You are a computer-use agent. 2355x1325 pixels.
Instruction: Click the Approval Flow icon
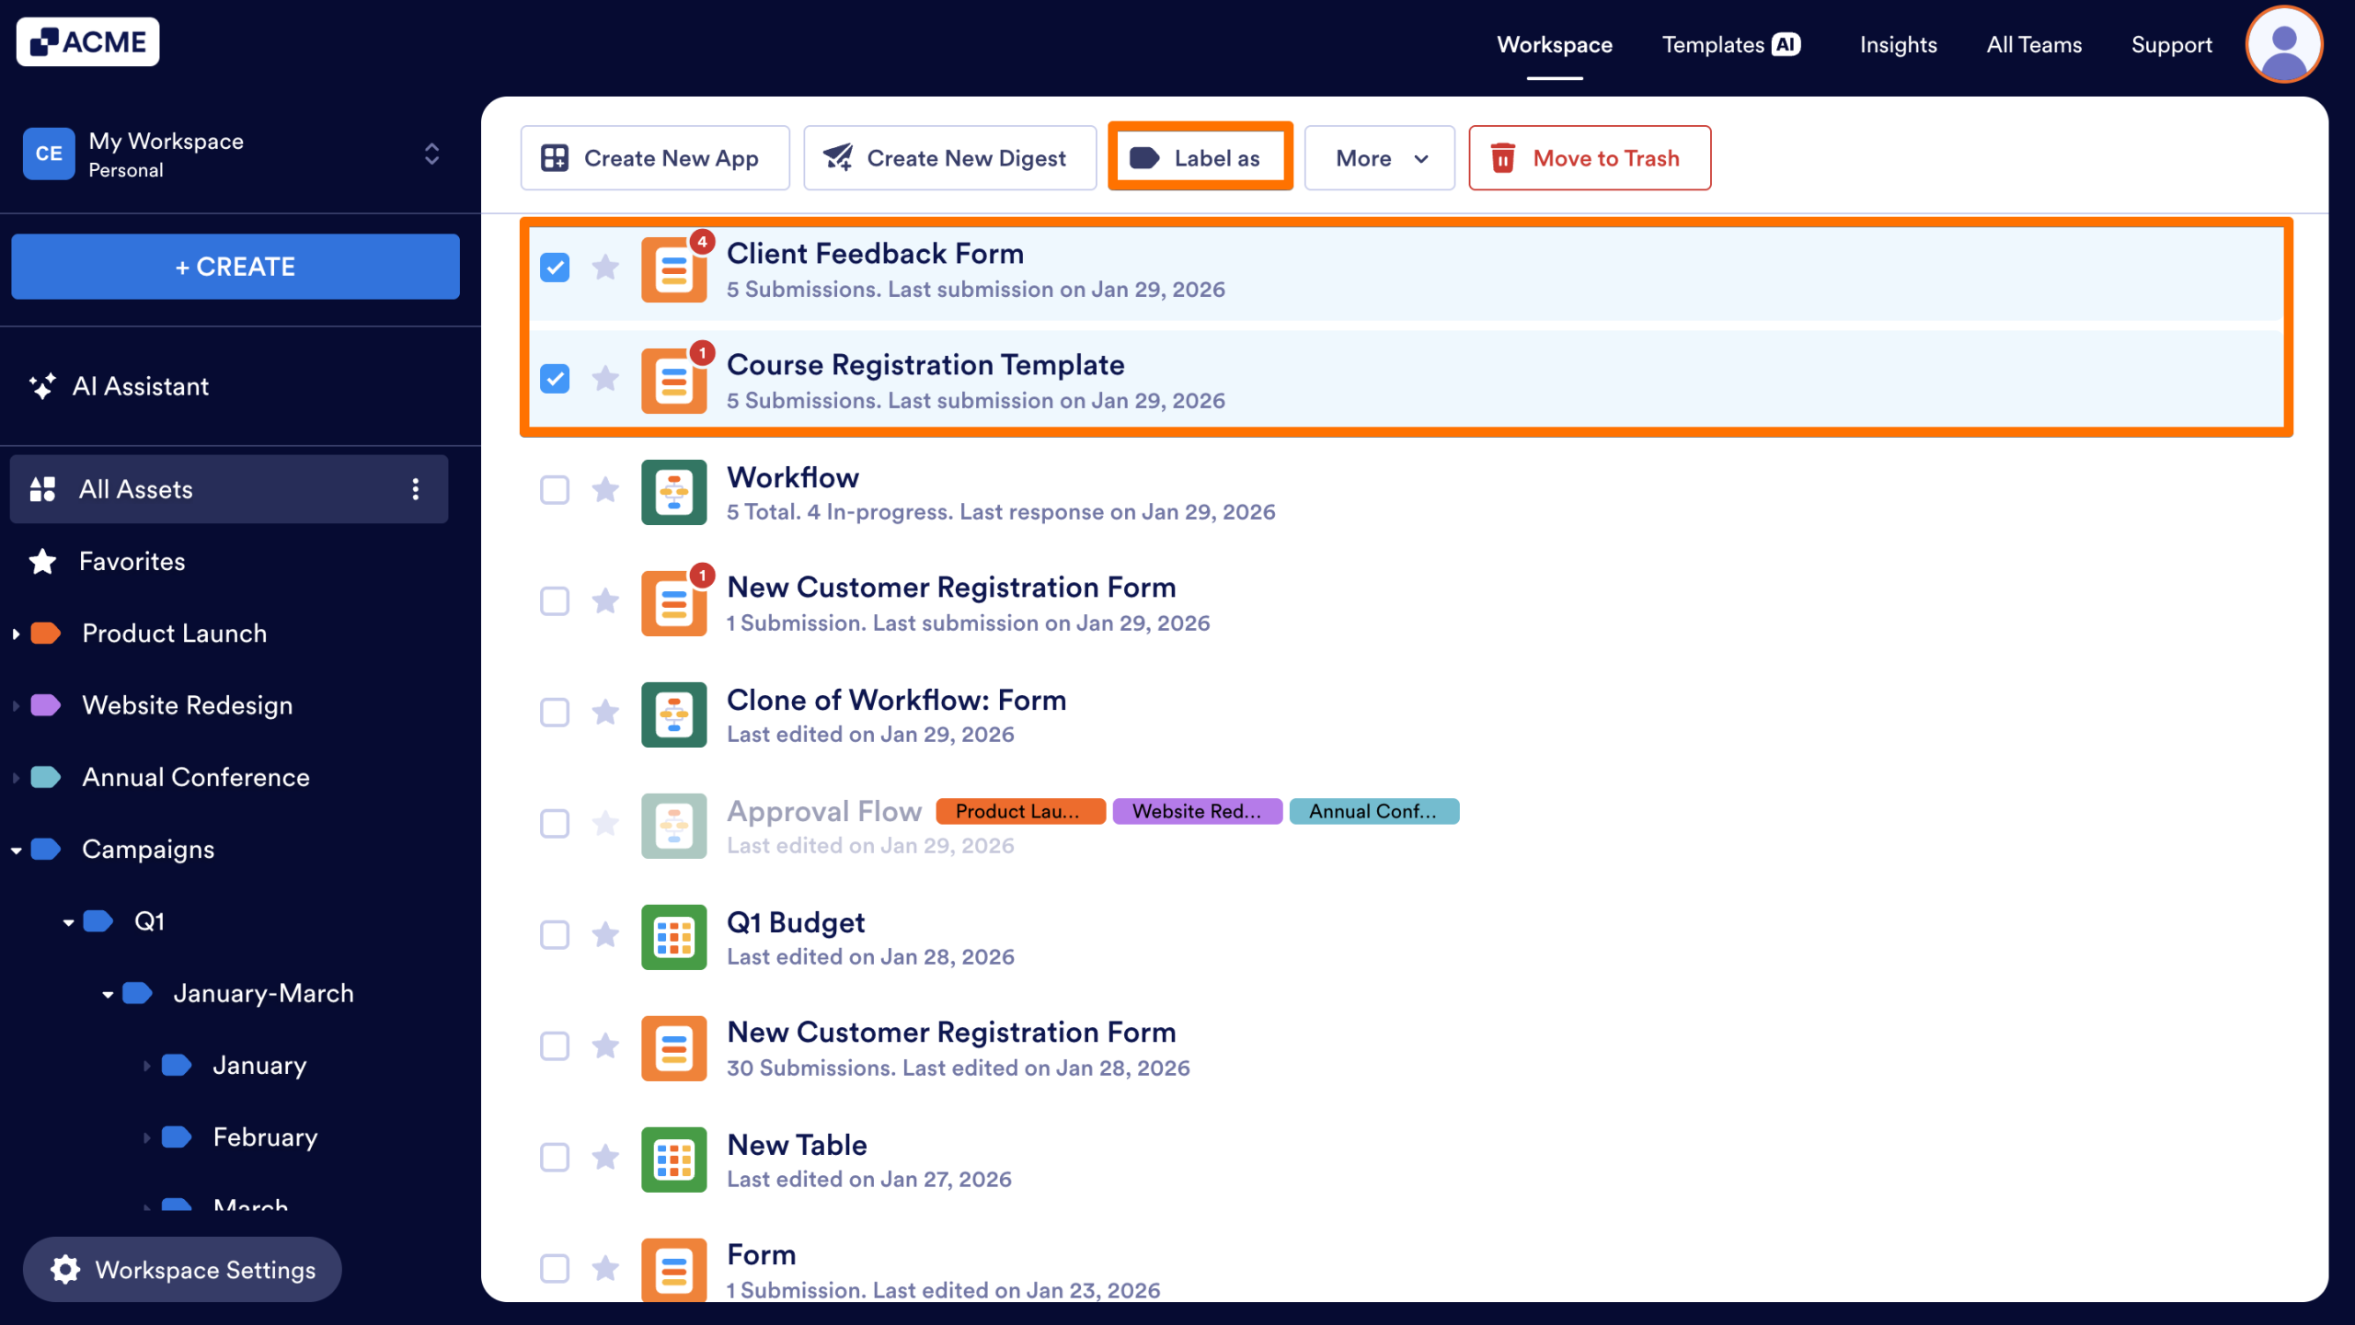coord(674,826)
